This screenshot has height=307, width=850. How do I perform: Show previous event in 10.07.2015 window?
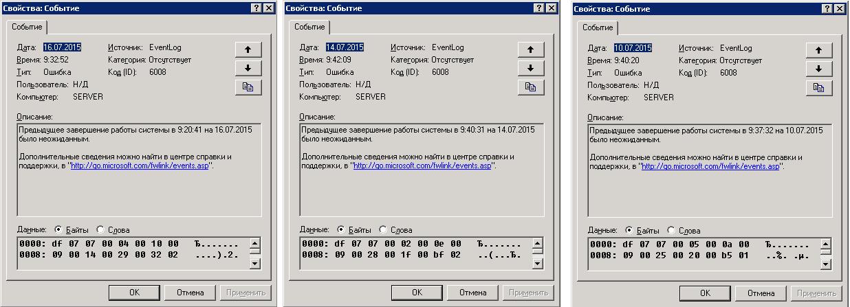pyautogui.click(x=818, y=50)
